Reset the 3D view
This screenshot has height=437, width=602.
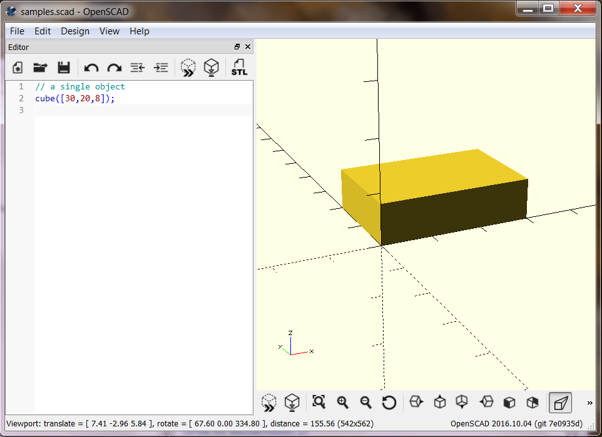tap(389, 403)
